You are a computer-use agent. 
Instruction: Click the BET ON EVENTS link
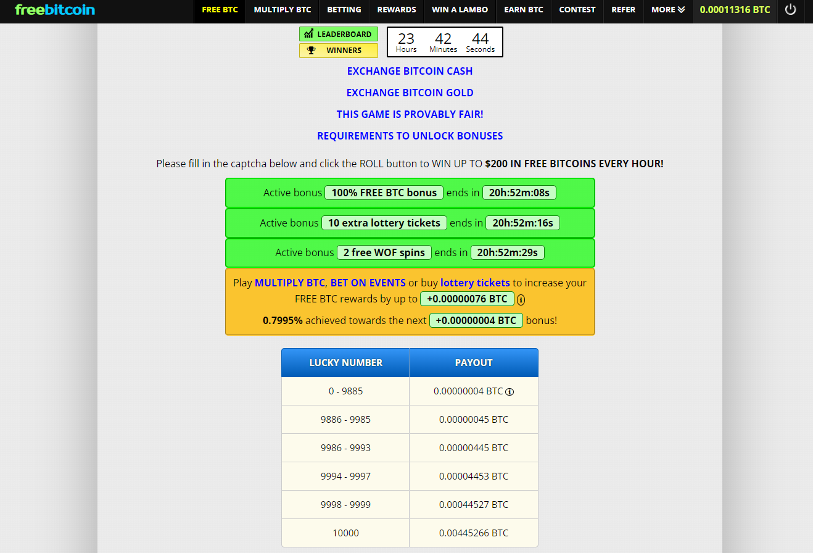coord(368,283)
